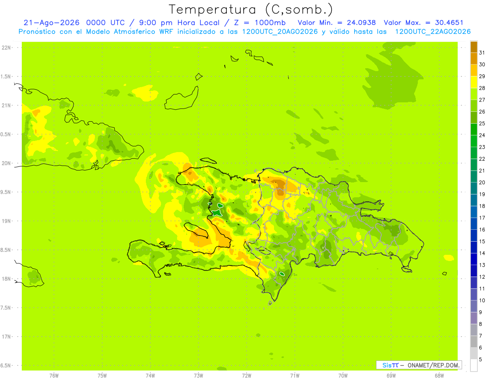Click the light-orange legend swatch between 29 and 30
The height and width of the screenshot is (381, 493).
pos(474,71)
